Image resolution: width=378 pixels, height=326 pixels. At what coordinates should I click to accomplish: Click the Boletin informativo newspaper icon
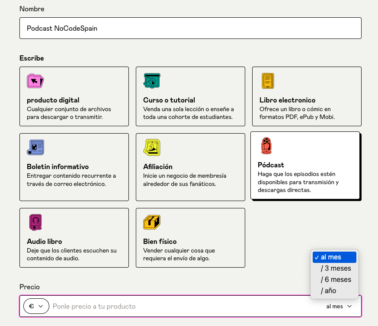(x=35, y=147)
